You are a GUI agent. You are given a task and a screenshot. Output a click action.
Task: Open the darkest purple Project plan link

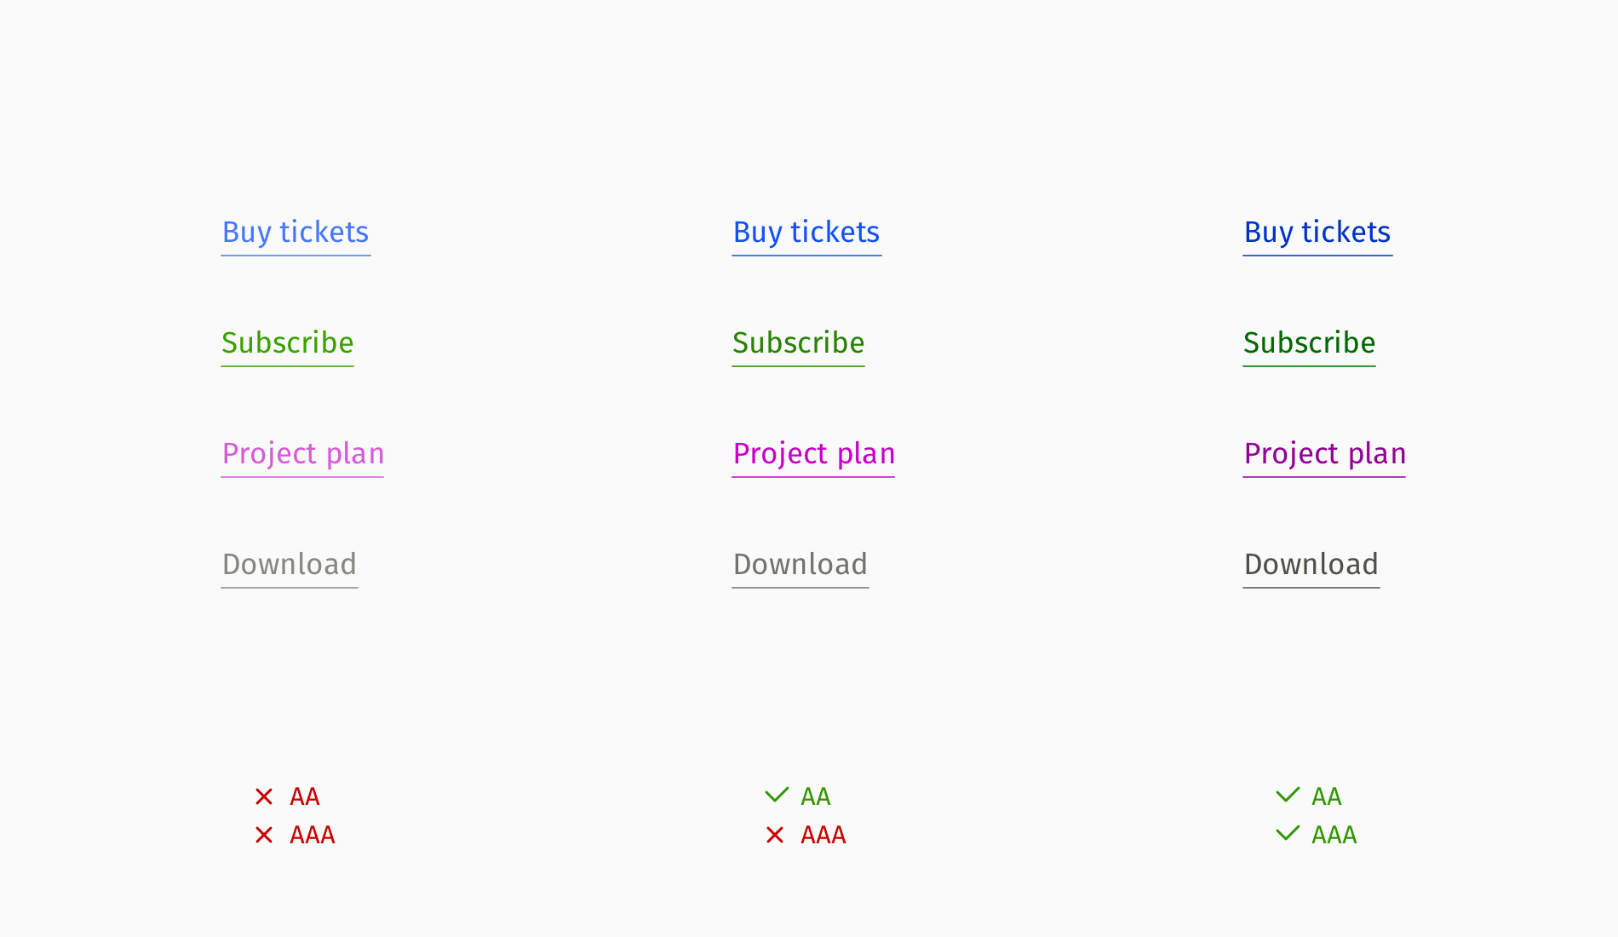1325,454
